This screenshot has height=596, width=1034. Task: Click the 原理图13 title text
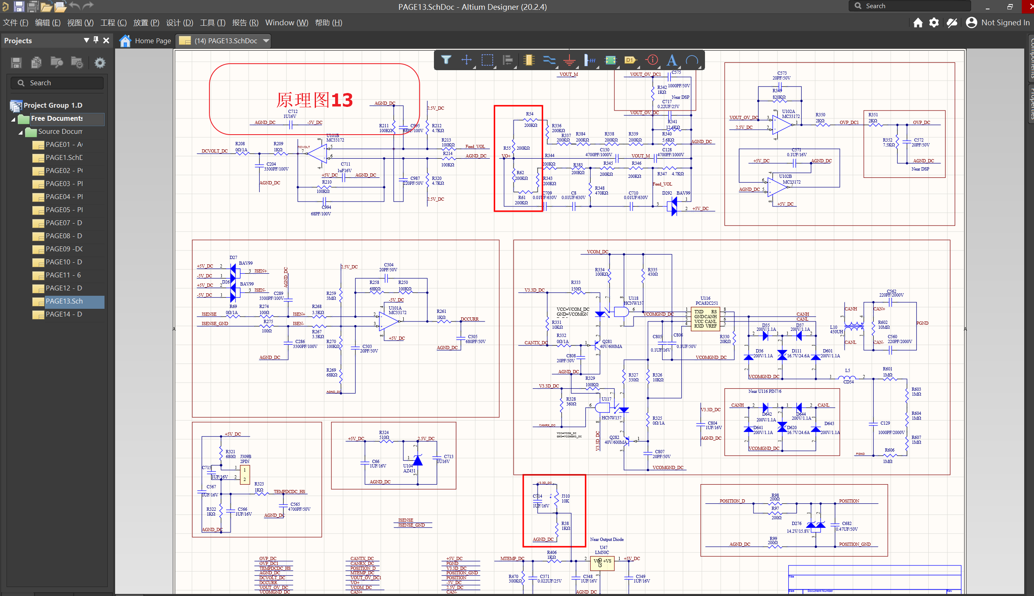tap(314, 100)
